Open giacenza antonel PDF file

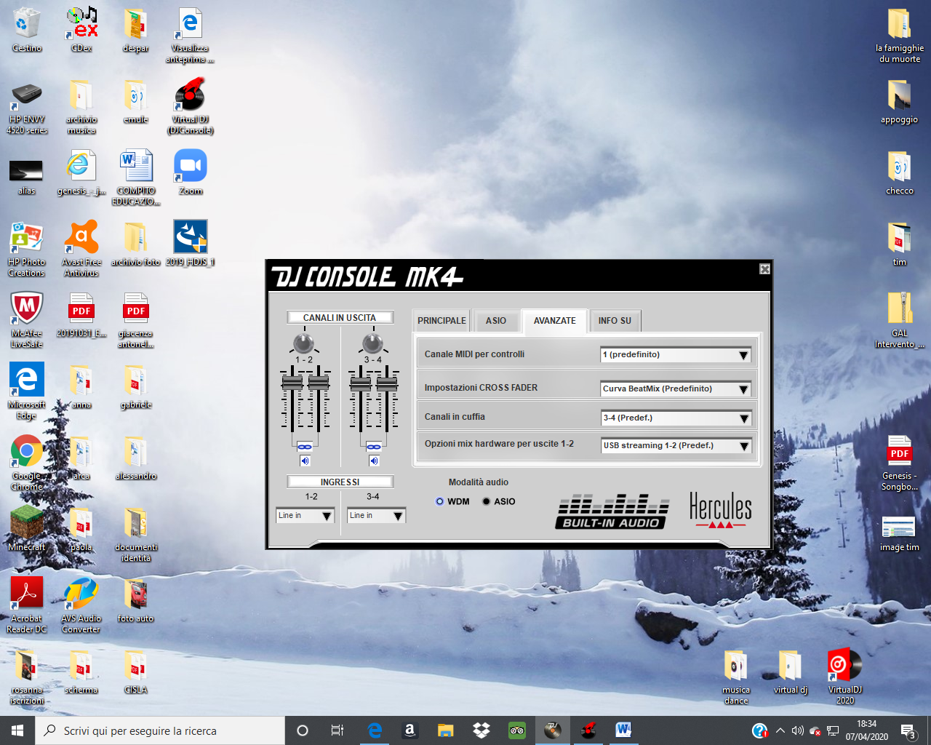(x=136, y=320)
